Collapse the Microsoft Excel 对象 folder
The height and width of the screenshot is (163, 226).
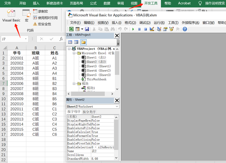pos(74,53)
